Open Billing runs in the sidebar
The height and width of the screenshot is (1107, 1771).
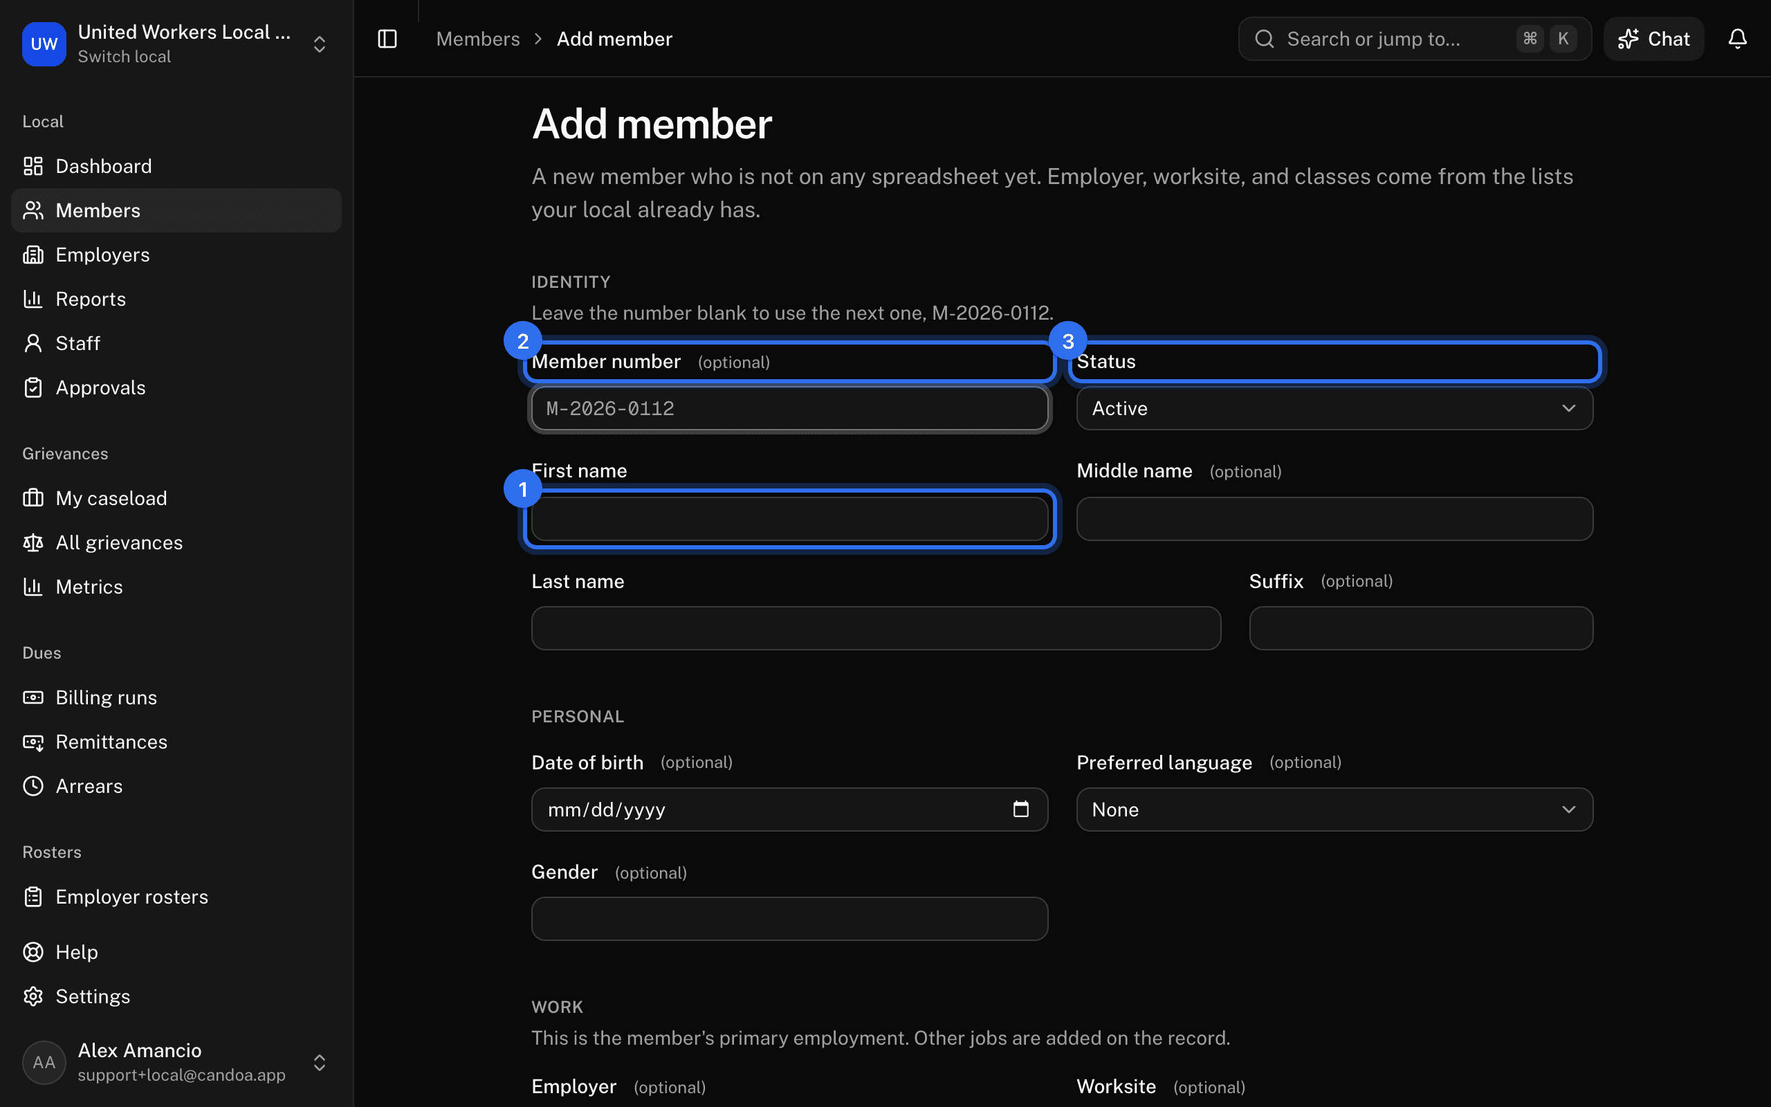pos(176,697)
